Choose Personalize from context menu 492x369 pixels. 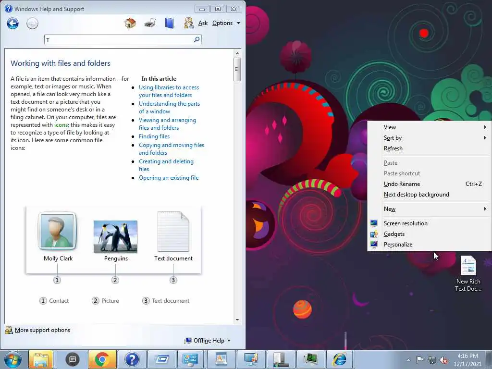pos(429,245)
